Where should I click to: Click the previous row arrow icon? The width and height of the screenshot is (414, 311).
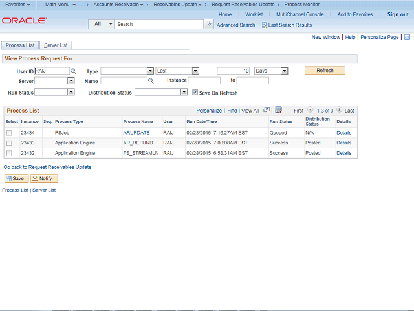pyautogui.click(x=310, y=109)
